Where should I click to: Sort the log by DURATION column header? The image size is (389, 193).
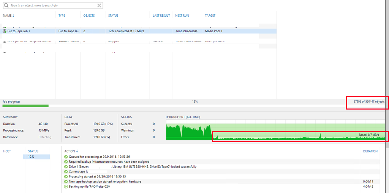[x=370, y=151]
